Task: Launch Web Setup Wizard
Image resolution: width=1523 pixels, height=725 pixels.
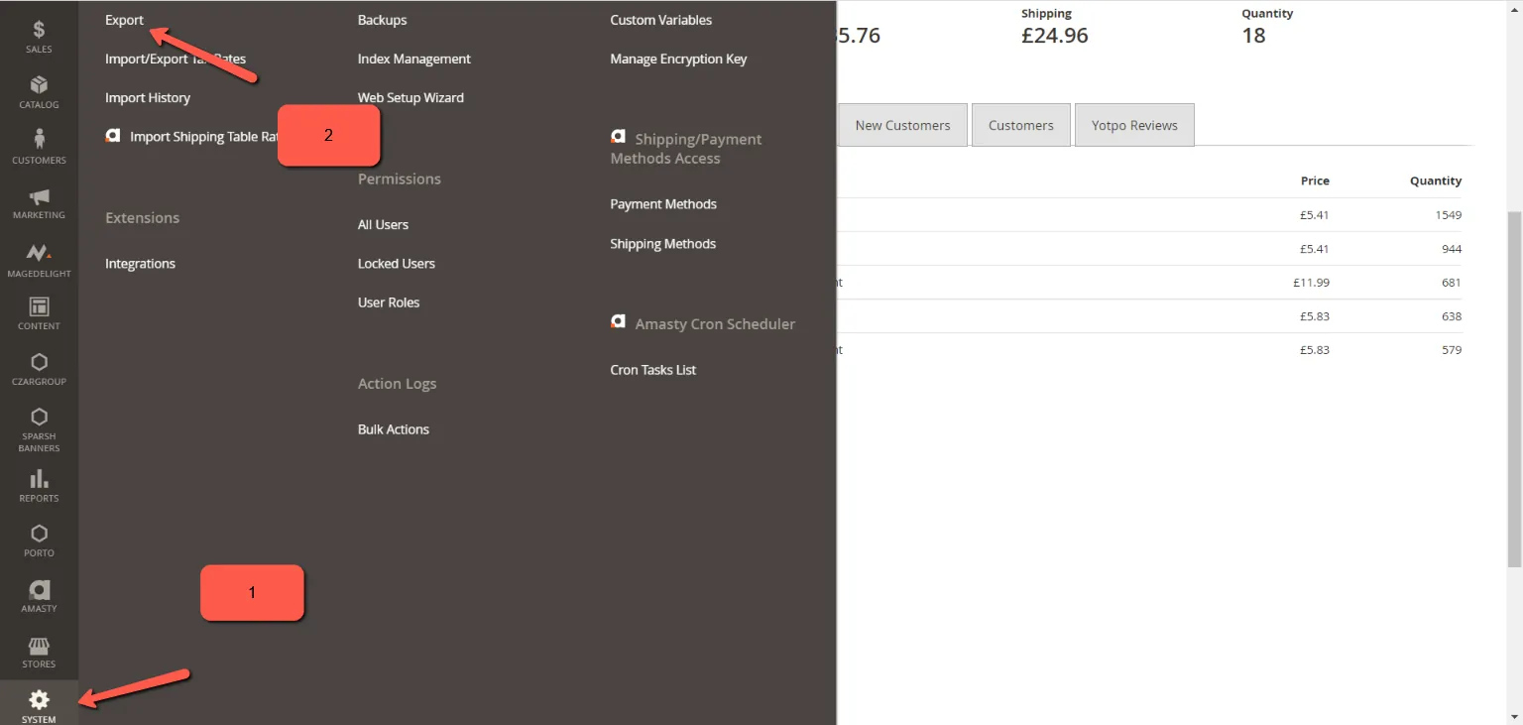Action: click(410, 97)
